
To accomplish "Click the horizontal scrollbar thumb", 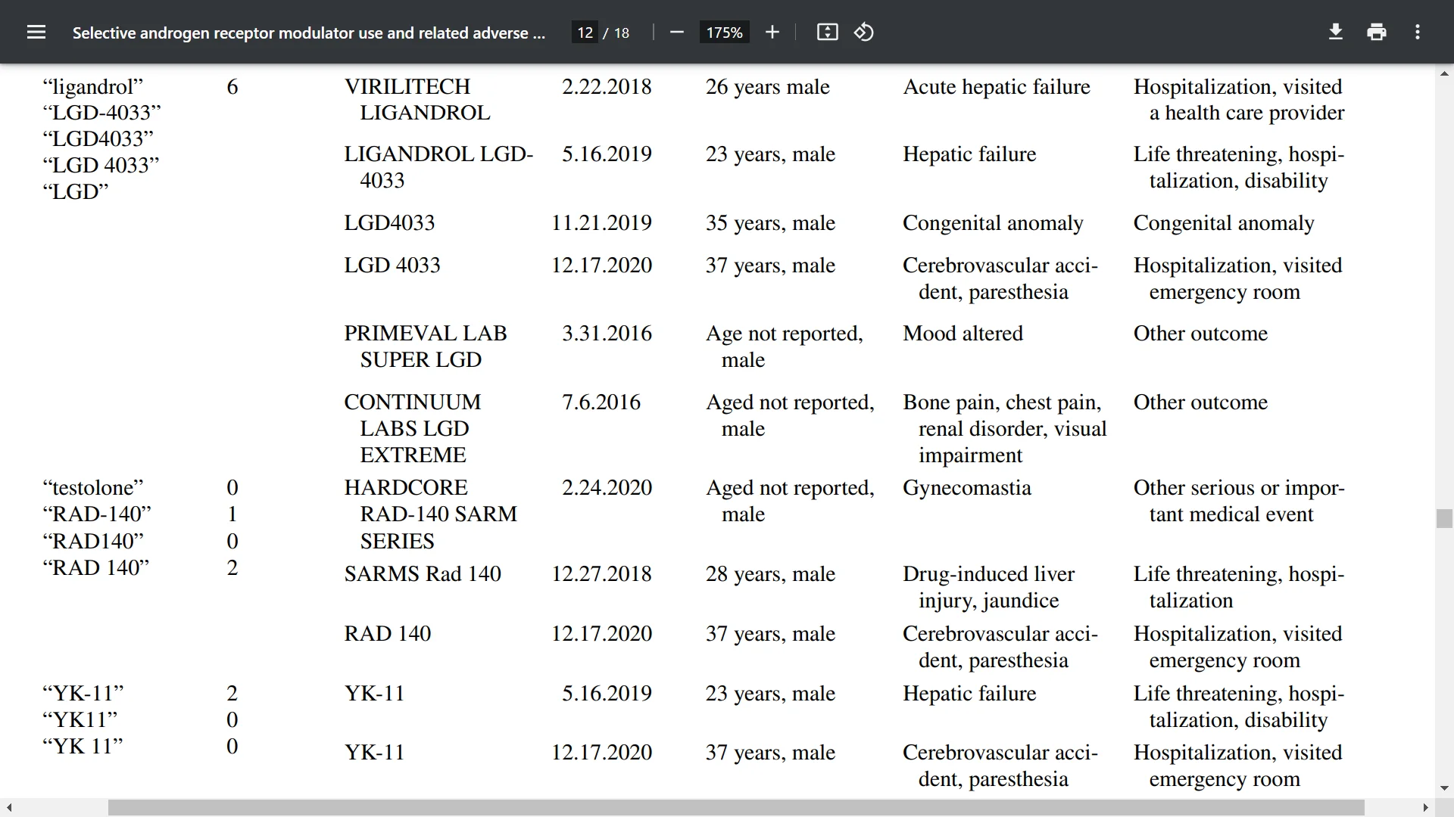I will pyautogui.click(x=736, y=808).
